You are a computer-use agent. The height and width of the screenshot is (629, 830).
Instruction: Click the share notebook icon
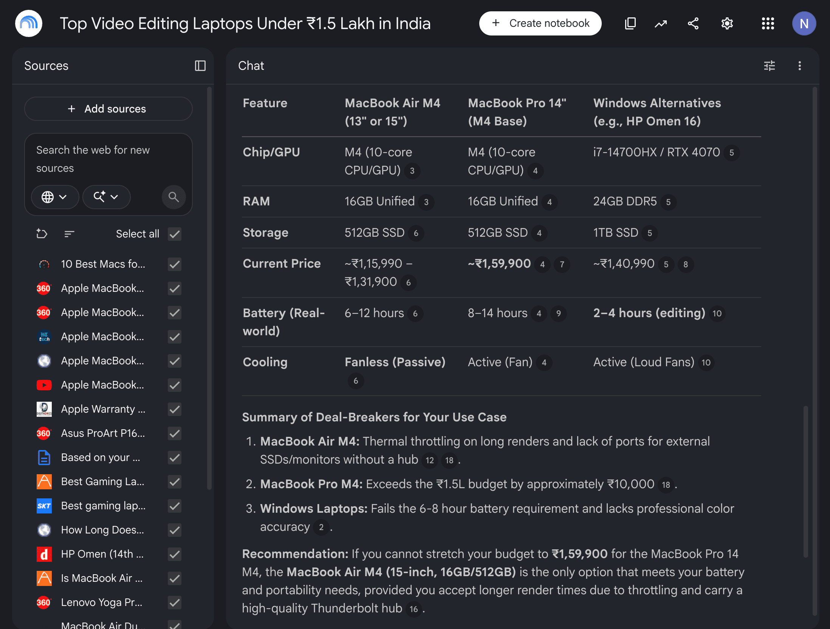[x=693, y=23]
